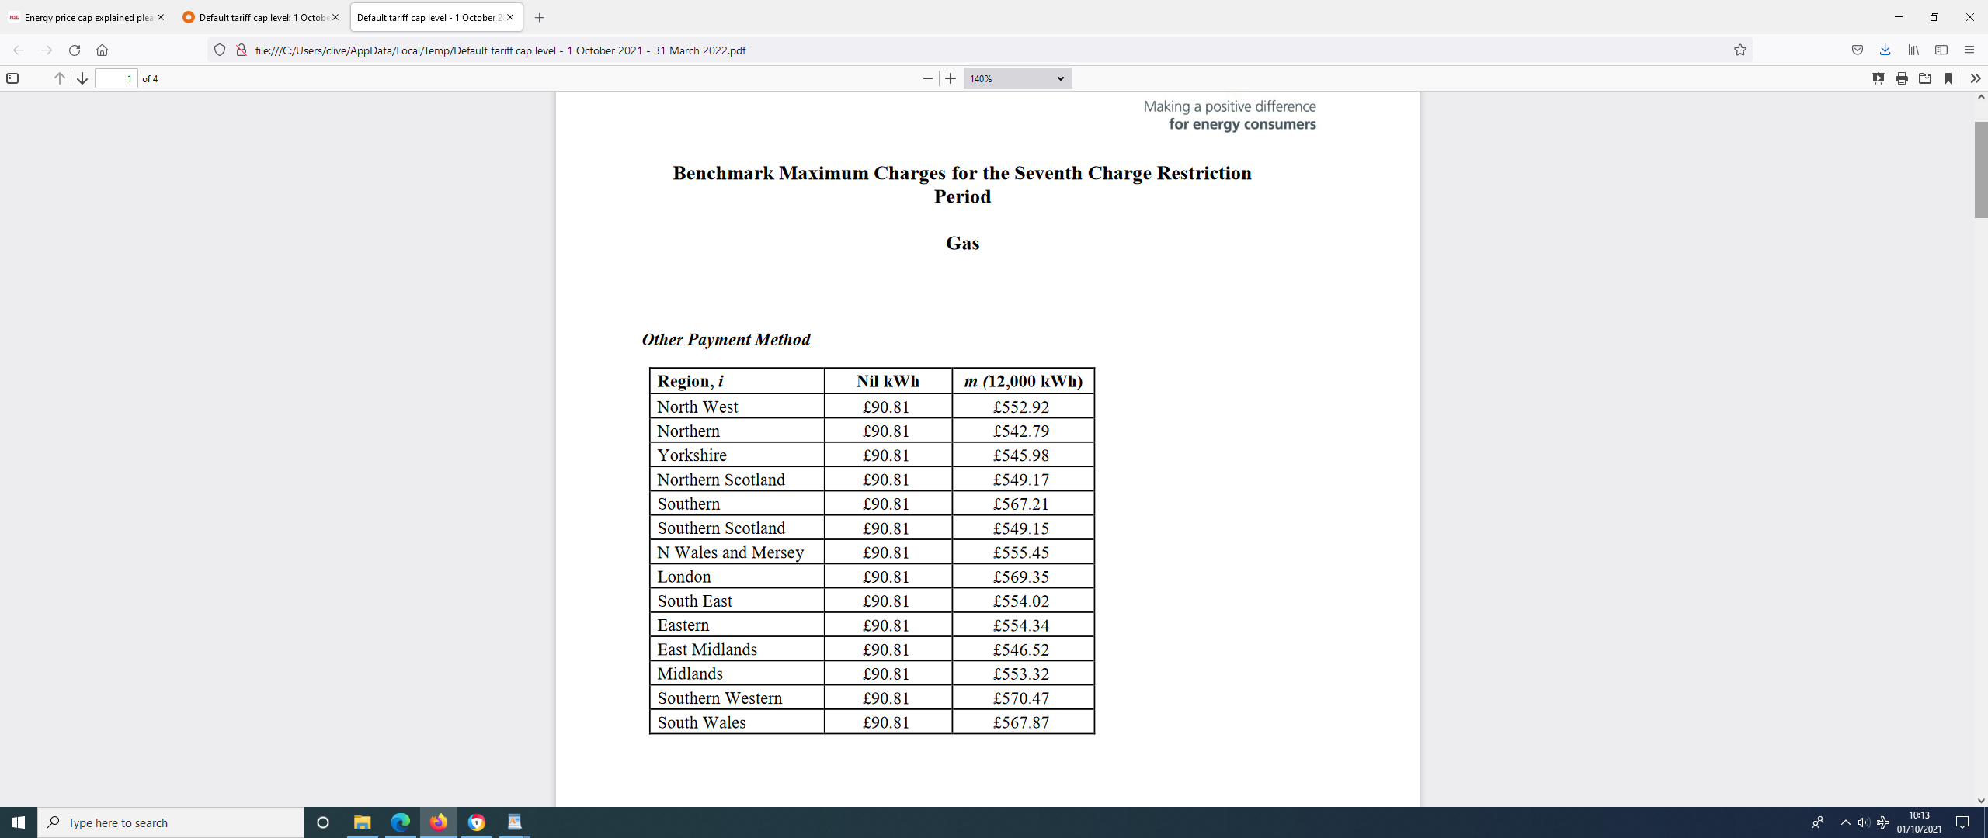Print the PDF document

tap(1902, 78)
